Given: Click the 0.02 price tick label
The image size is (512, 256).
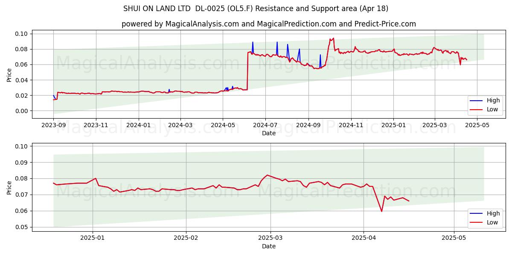Looking at the screenshot, I should [x=21, y=96].
